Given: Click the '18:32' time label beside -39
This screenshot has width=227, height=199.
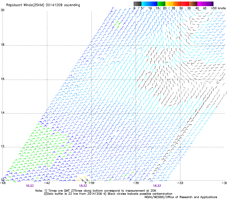Looking at the screenshot, I should (83, 186).
